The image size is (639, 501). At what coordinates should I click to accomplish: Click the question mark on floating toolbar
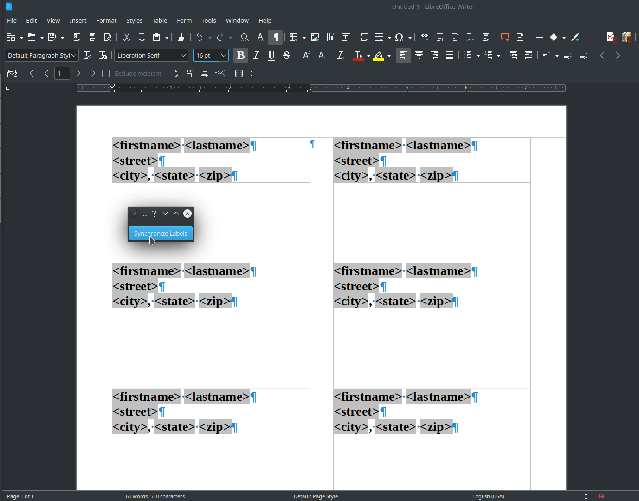pos(154,213)
